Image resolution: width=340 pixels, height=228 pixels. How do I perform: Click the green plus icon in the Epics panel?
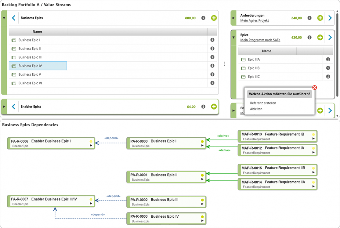[320, 37]
